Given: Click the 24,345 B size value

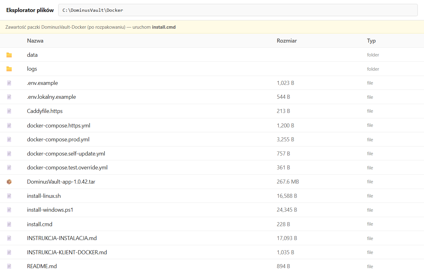Looking at the screenshot, I should [287, 210].
